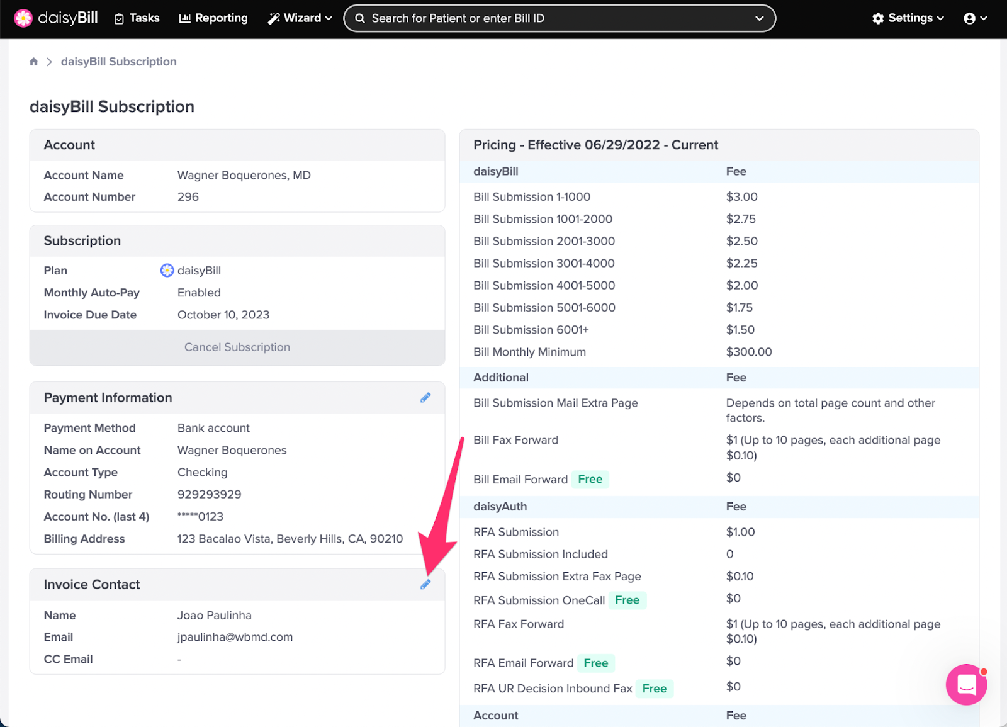Click inside the patient search field

pos(535,18)
